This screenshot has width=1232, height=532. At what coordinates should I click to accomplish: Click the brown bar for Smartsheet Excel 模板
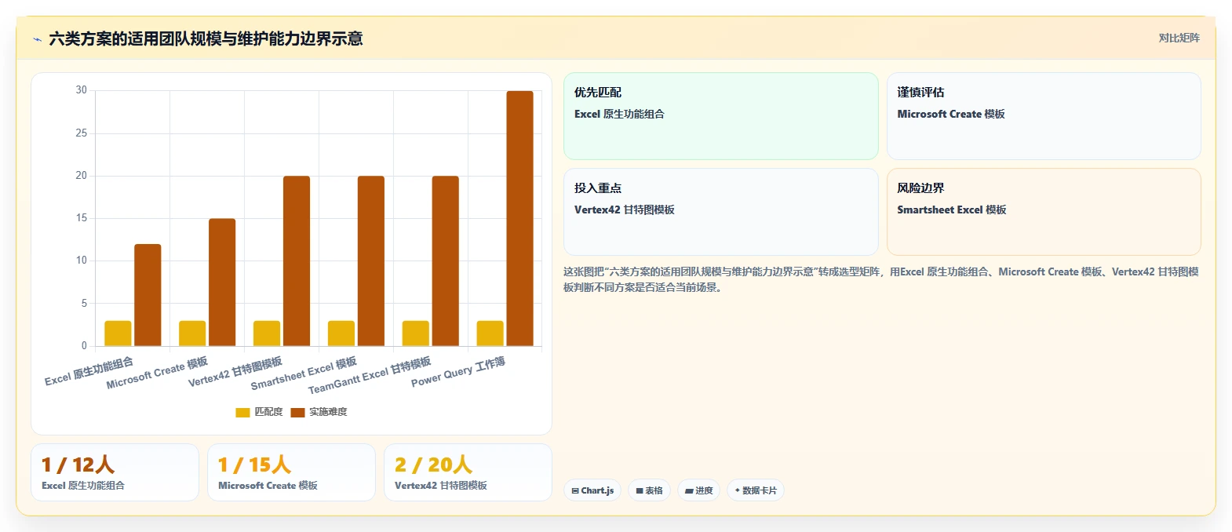click(371, 261)
